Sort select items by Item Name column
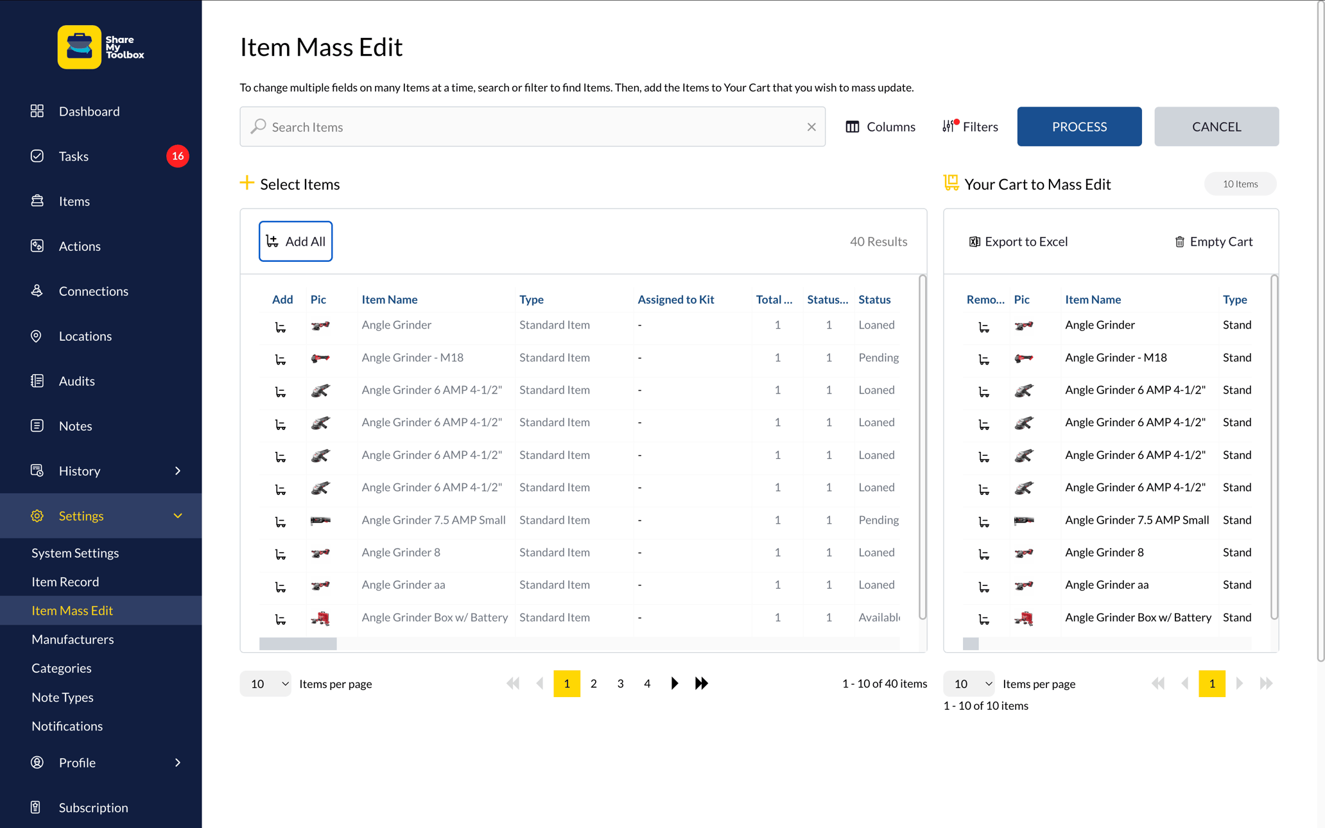The image size is (1325, 828). pos(390,299)
